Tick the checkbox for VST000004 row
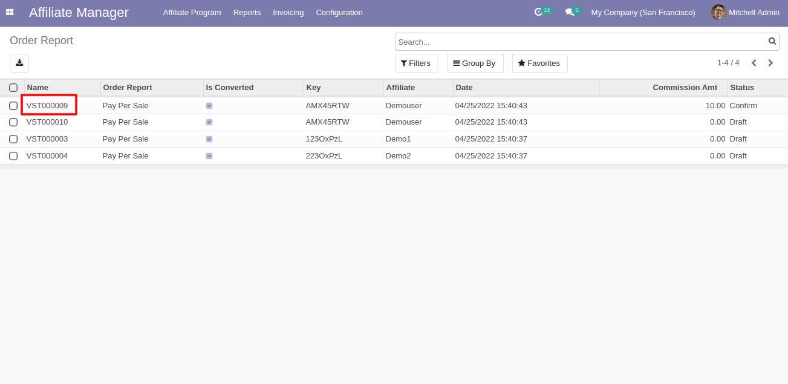This screenshot has width=788, height=384. pyautogui.click(x=13, y=156)
